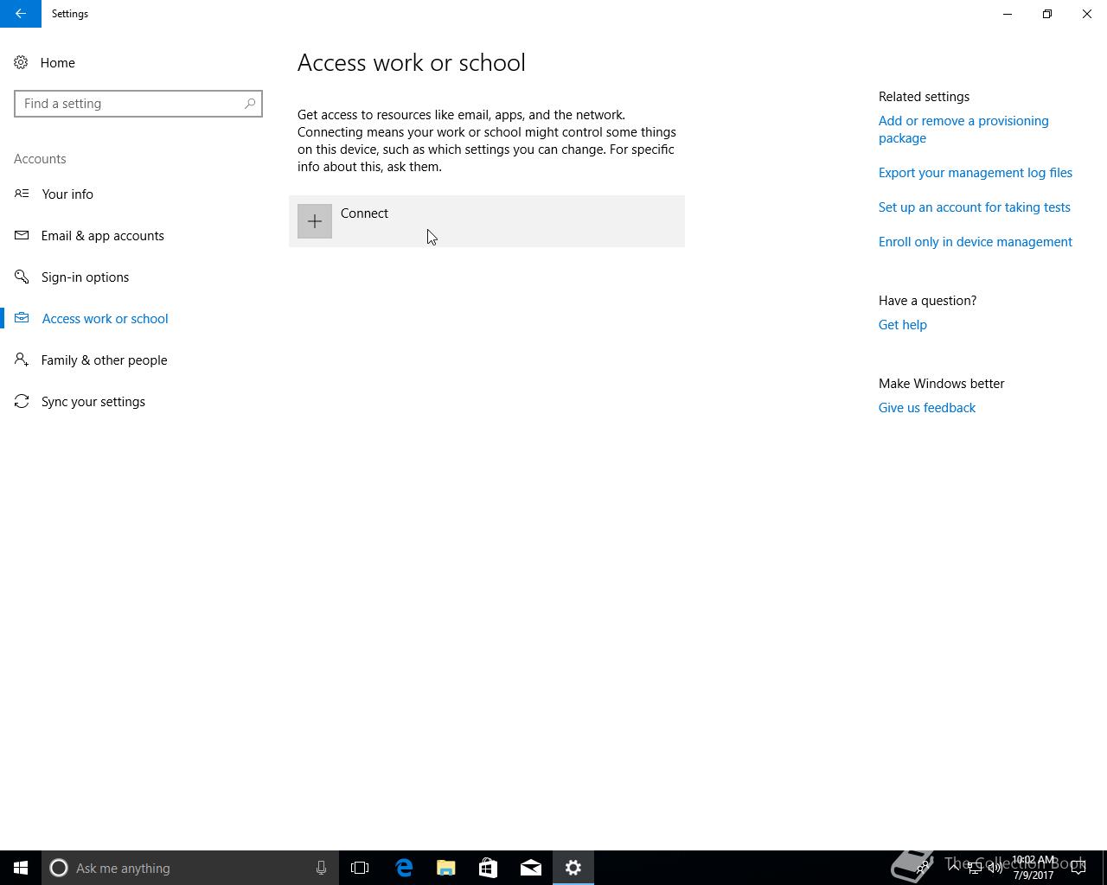Open the Home gear icon
The height and width of the screenshot is (885, 1107).
[22, 63]
